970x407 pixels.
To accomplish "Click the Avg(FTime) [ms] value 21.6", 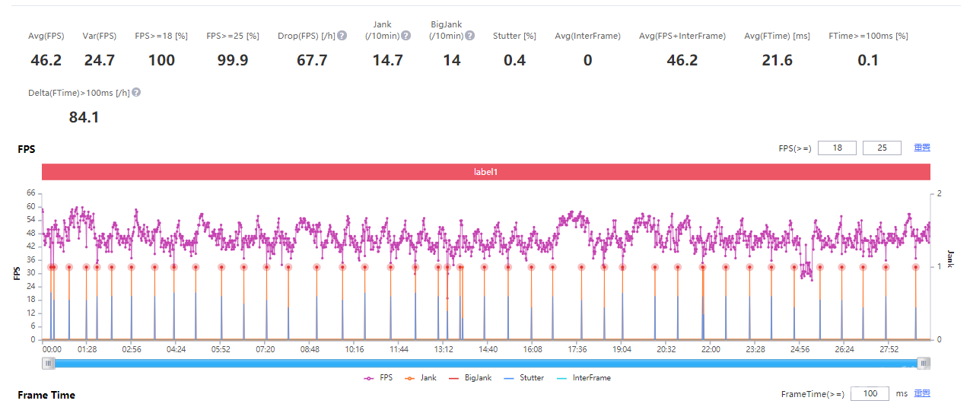I will 777,60.
